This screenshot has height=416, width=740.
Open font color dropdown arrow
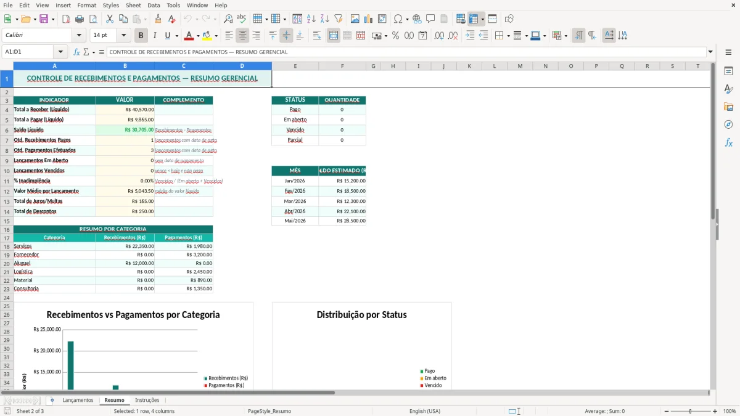click(x=197, y=36)
